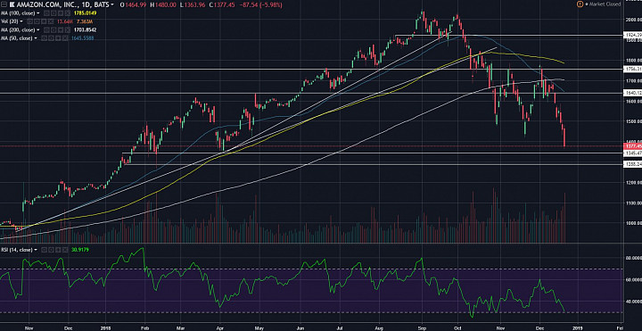Click the Apr label on the time axis
This screenshot has width=642, height=331.
(x=220, y=327)
